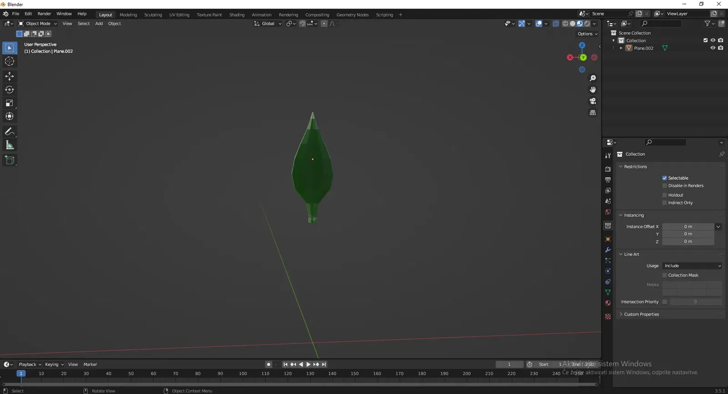Image resolution: width=728 pixels, height=394 pixels.
Task: Open the Object Constraints properties tab
Action: pyautogui.click(x=608, y=282)
